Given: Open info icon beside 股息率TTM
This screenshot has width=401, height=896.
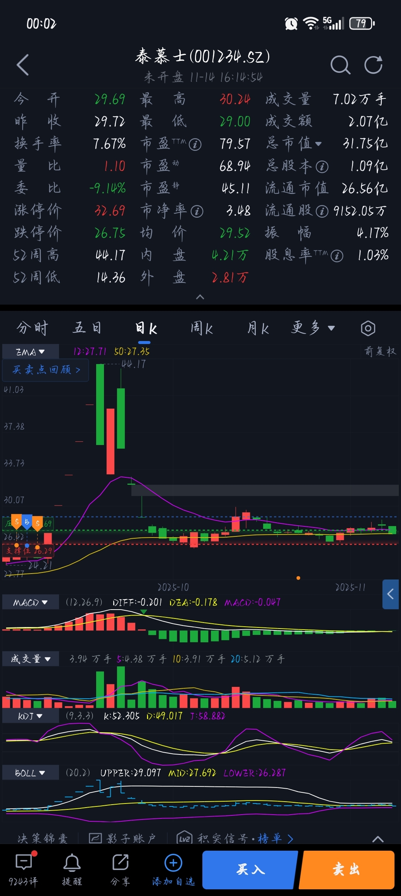Looking at the screenshot, I should click(x=337, y=256).
